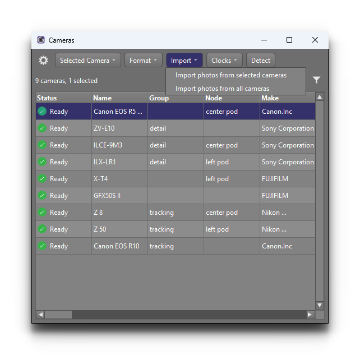Screen dimensions: 360x355
Task: Click the green check icon for ILX-LR1
Action: (42, 162)
